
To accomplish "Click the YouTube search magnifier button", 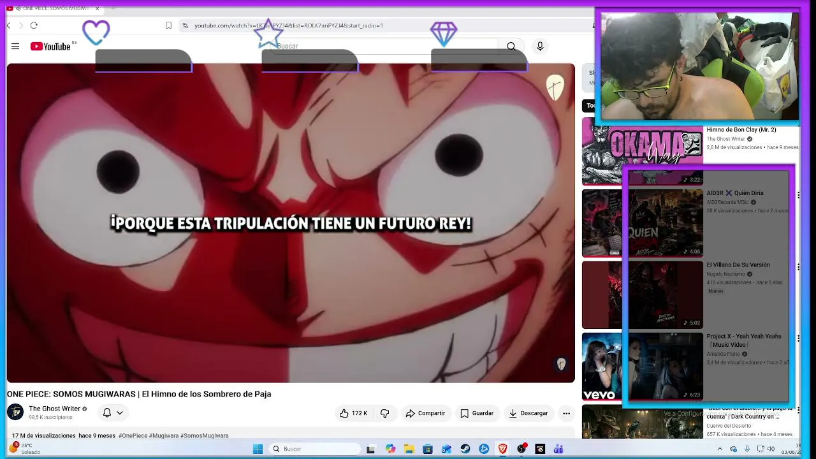I will 511,47.
